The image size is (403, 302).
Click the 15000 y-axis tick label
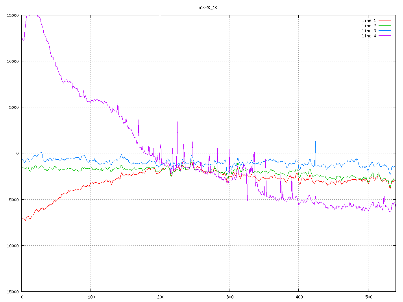coord(12,15)
